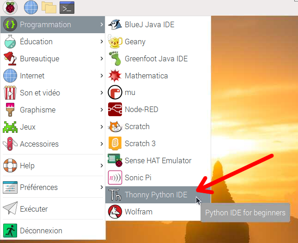Viewport: 298px width, 243px height.
Task: Launch the web browser globe icon in taskbar
Action: (31, 7)
